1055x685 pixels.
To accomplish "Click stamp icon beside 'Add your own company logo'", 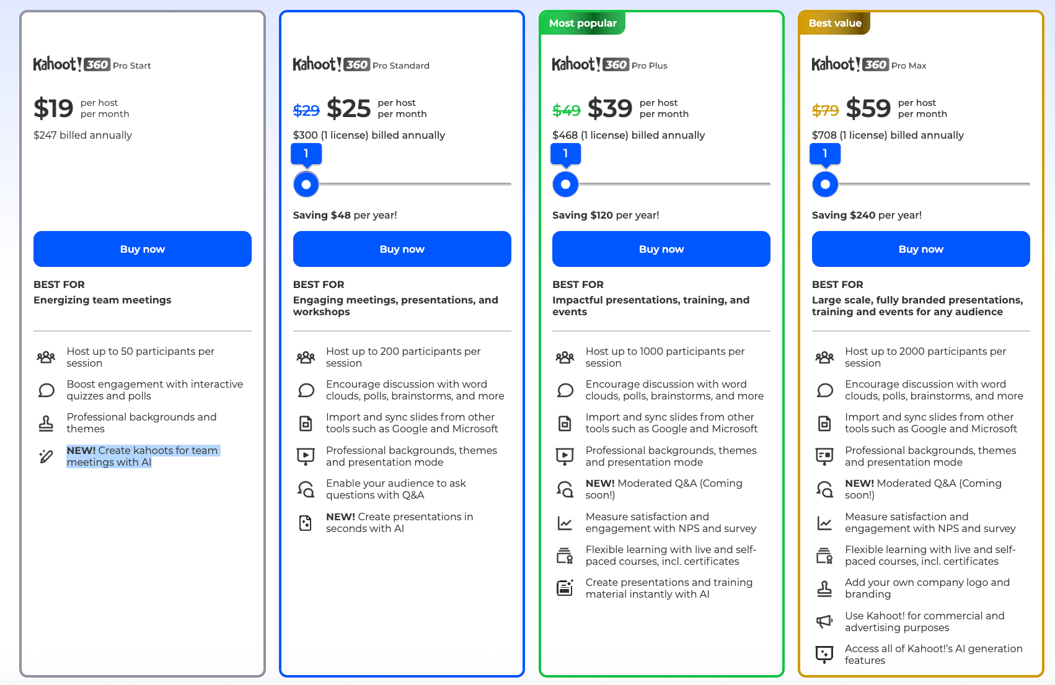I will (x=824, y=588).
